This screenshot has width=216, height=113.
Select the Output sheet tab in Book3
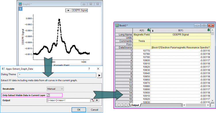pyautogui.click(x=135, y=105)
